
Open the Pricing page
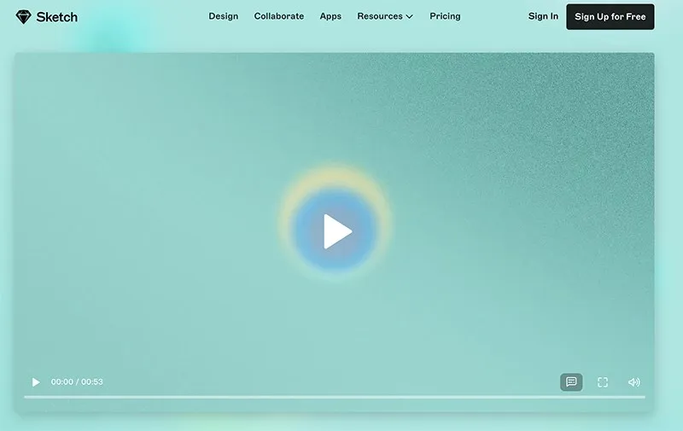445,16
